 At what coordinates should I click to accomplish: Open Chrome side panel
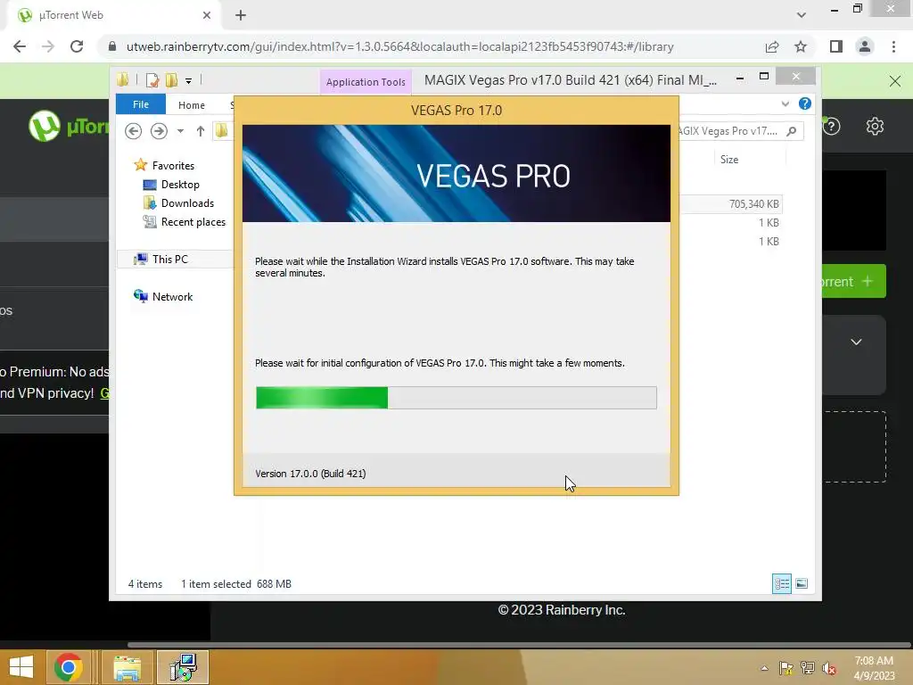pos(836,46)
